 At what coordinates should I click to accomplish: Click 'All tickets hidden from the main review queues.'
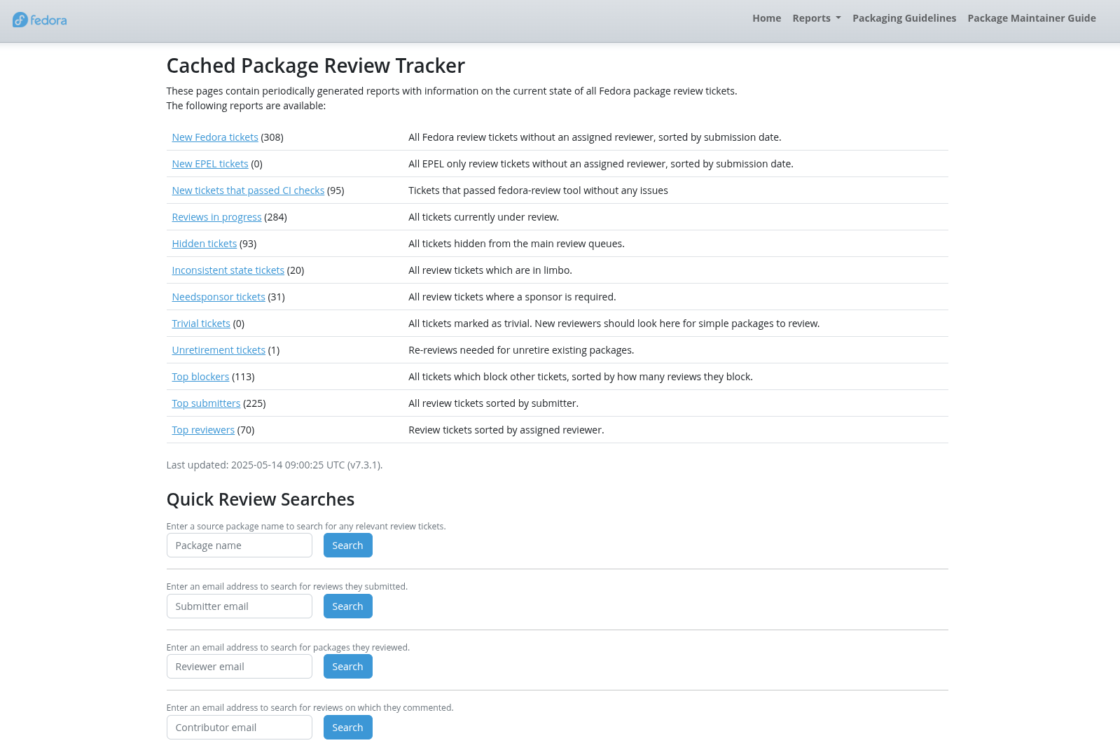click(516, 244)
